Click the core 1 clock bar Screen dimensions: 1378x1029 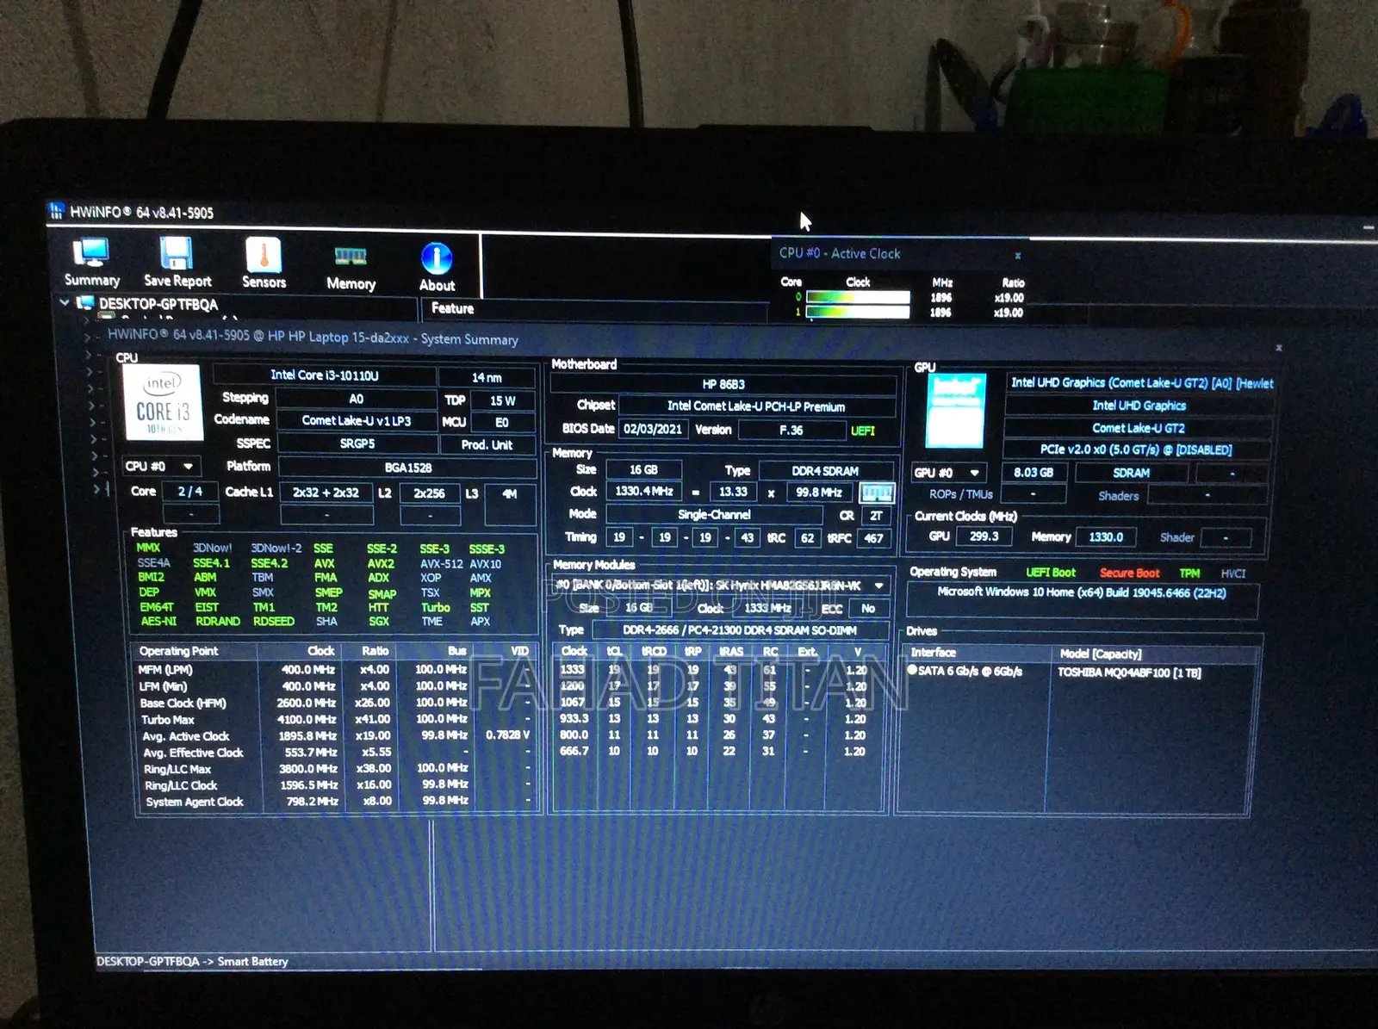pyautogui.click(x=858, y=312)
